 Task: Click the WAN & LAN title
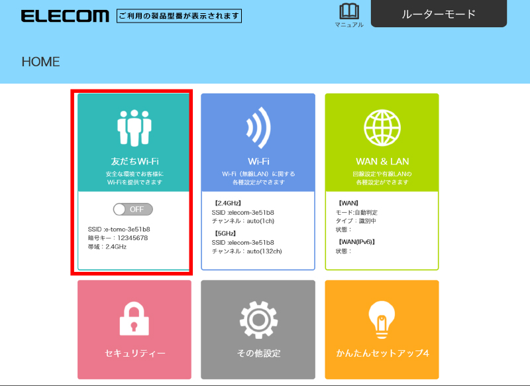[382, 161]
